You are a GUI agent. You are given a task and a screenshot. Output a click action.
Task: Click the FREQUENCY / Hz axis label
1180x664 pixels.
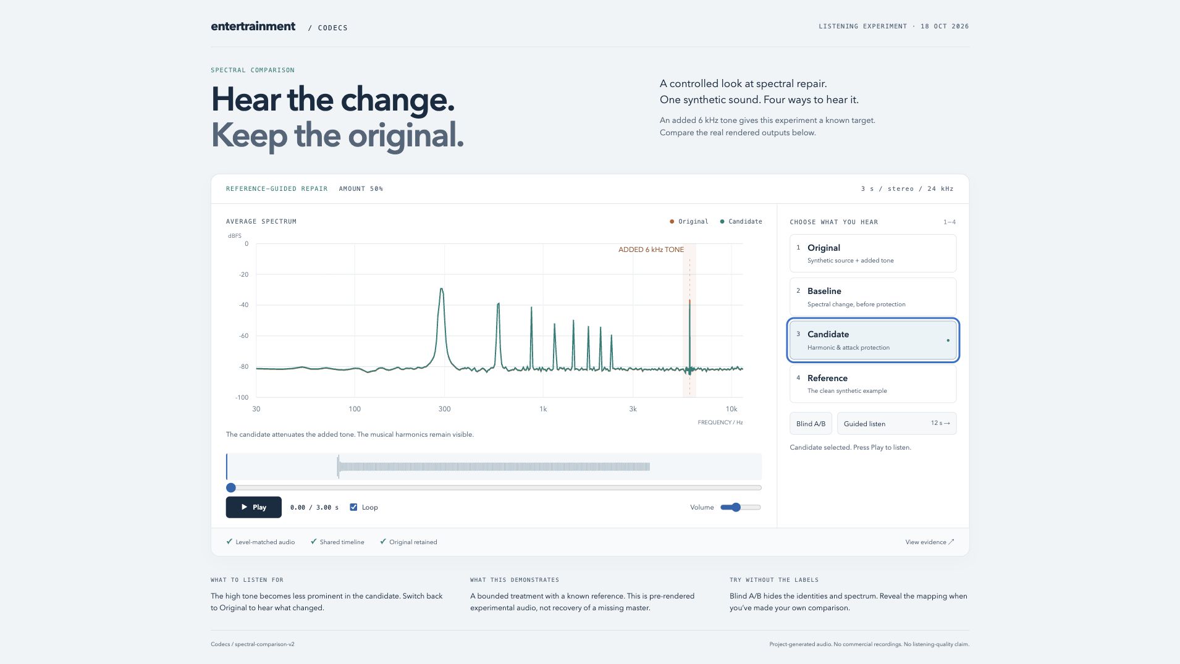[x=720, y=422]
